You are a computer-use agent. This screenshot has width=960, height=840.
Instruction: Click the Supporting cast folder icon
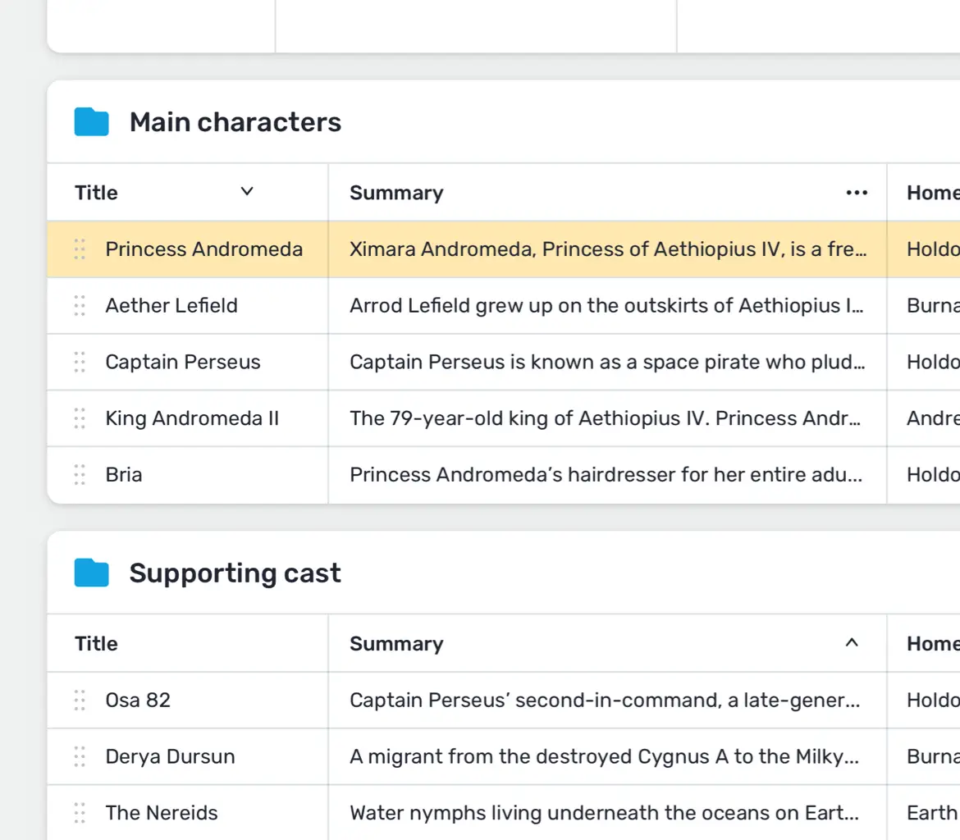pyautogui.click(x=91, y=573)
